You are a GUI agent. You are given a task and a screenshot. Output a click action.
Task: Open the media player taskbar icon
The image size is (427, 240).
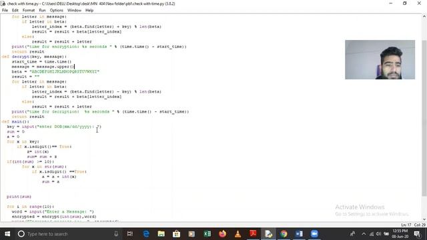point(191,234)
